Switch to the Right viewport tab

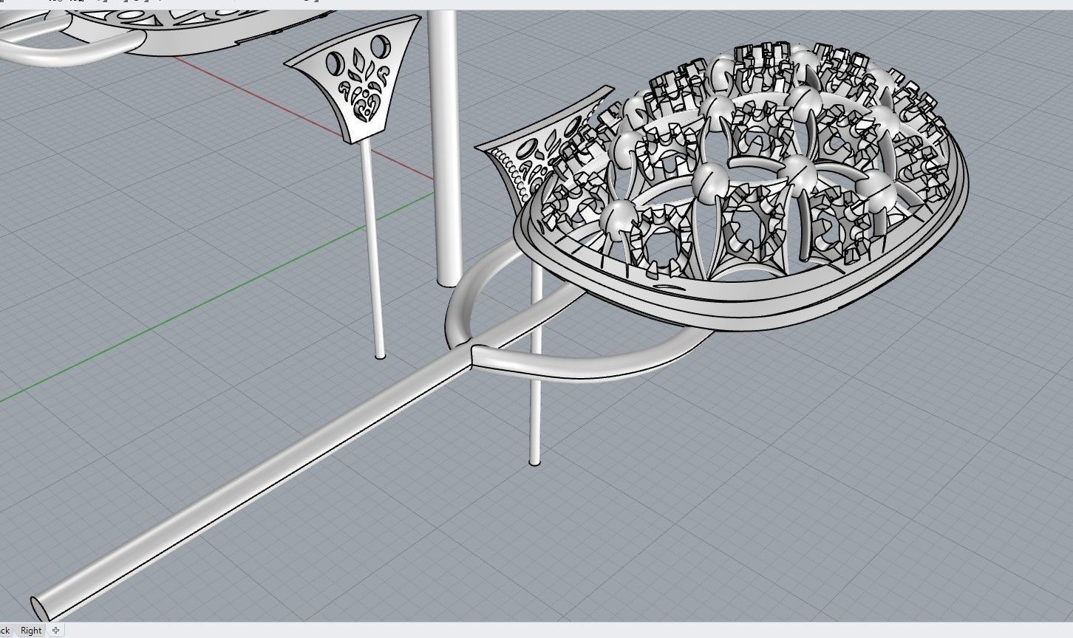click(x=31, y=630)
